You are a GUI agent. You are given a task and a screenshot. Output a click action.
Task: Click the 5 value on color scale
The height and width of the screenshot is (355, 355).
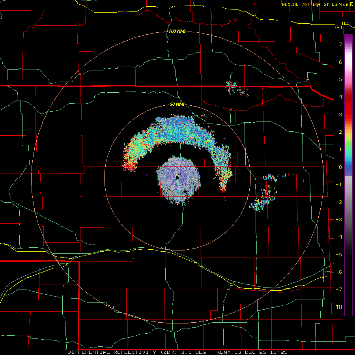(340, 79)
